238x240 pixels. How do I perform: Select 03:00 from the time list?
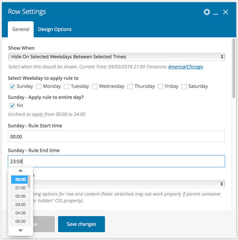(20, 205)
